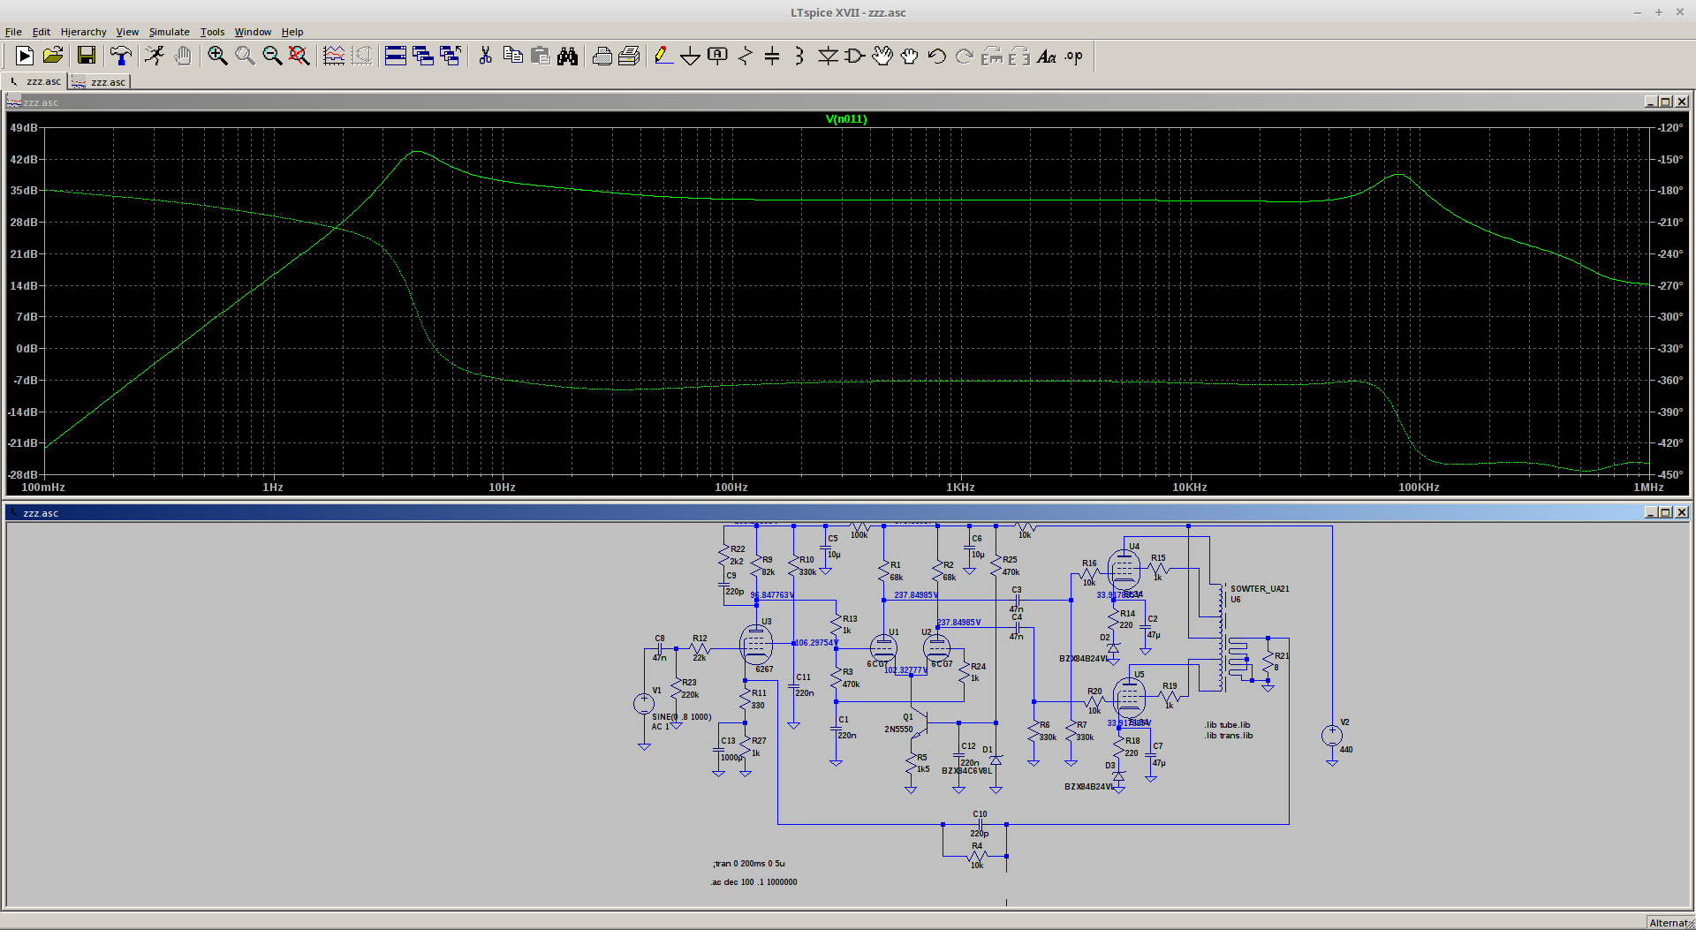Select the Pan magnifier tool
The width and height of the screenshot is (1696, 930).
[x=245, y=57]
